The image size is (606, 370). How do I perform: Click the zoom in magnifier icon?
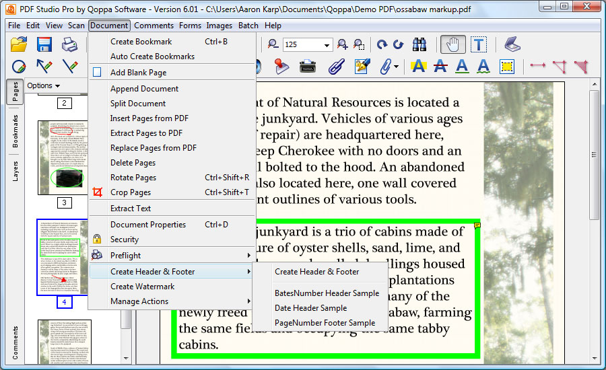342,44
